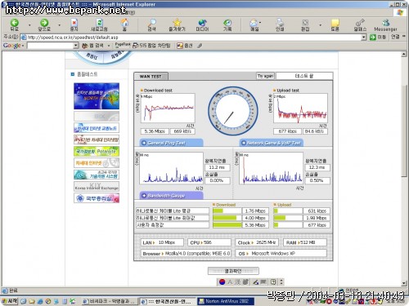The width and height of the screenshot is (409, 306).
Task: Click the 5.36 Mbps download bar
Action: [x=227, y=225]
